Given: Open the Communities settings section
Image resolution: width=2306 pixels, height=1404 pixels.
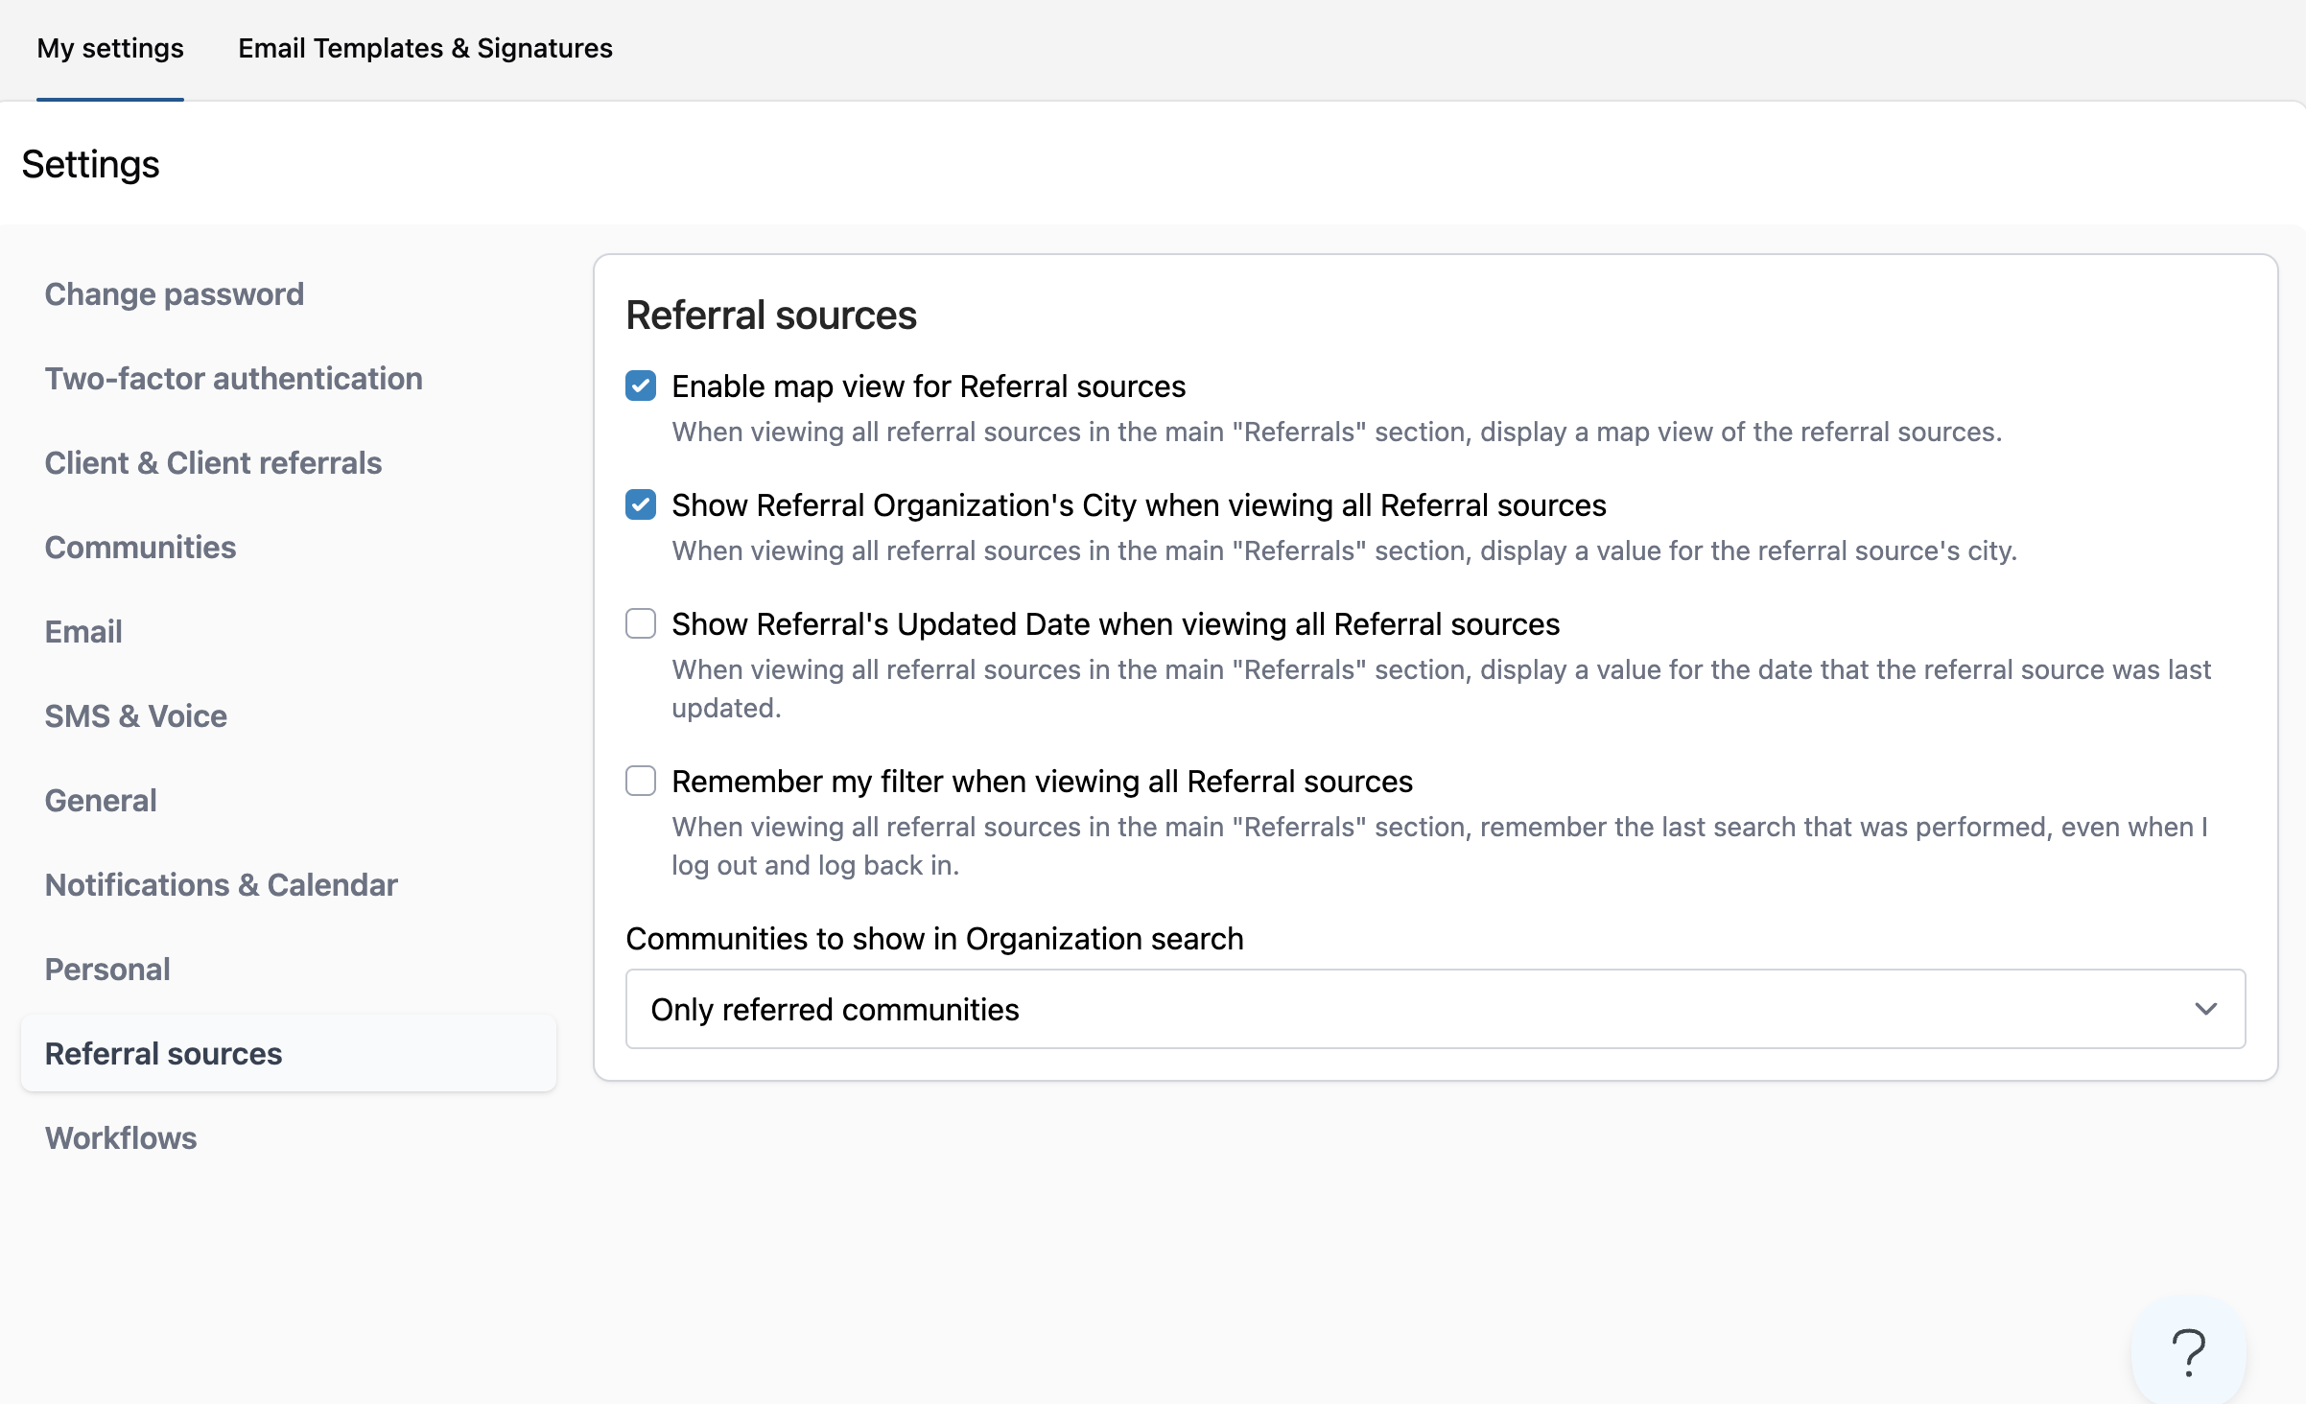Looking at the screenshot, I should tap(140, 548).
